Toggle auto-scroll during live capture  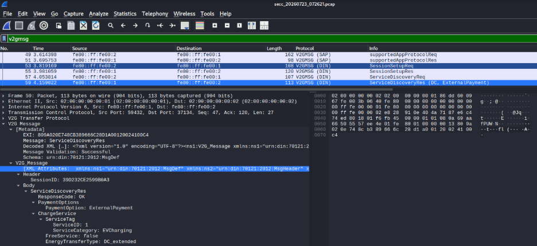pyautogui.click(x=185, y=25)
